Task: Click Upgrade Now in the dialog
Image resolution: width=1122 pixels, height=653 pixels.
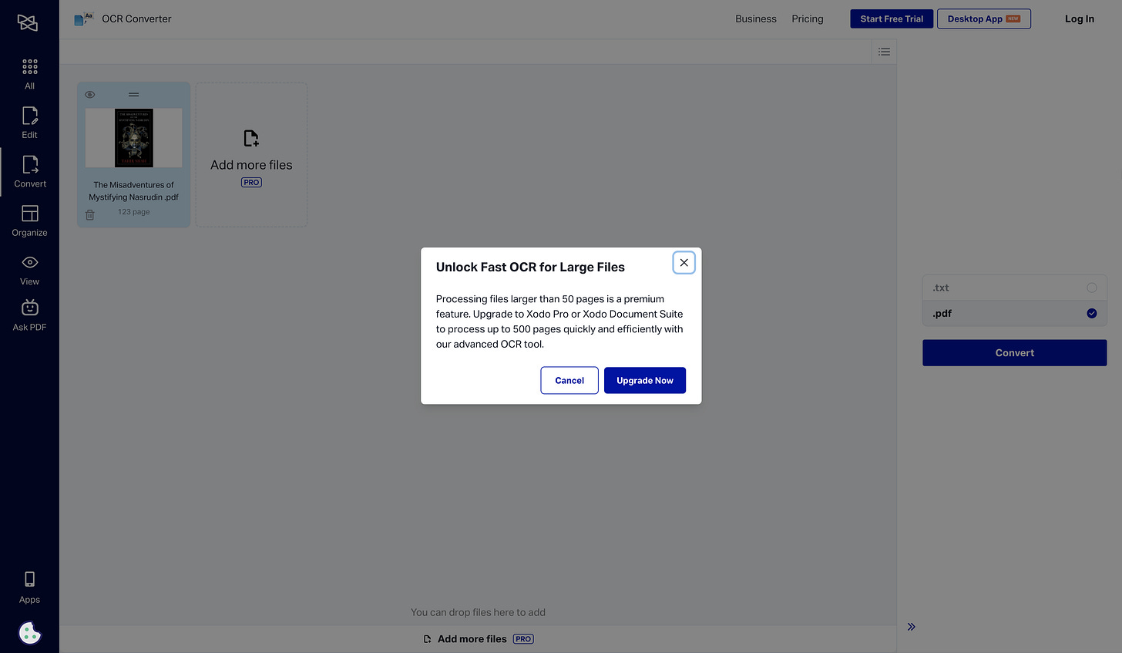Action: click(645, 380)
